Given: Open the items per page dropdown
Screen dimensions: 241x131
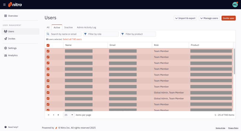Looking at the screenshot, I should [x=69, y=115].
